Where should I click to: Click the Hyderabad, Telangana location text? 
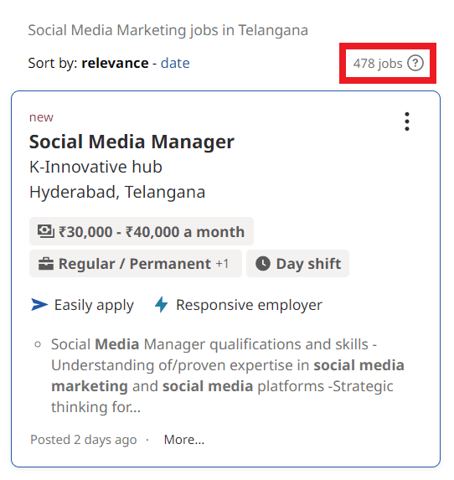pos(117,192)
